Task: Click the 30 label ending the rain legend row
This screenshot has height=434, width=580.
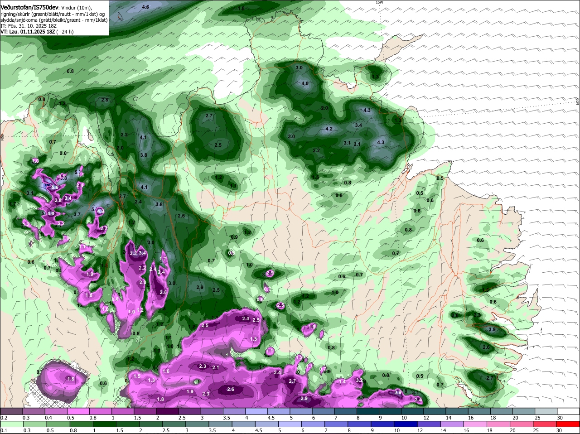Action: tap(559, 431)
